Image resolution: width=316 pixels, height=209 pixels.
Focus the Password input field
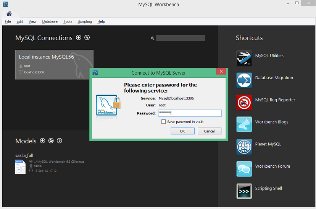(190, 113)
